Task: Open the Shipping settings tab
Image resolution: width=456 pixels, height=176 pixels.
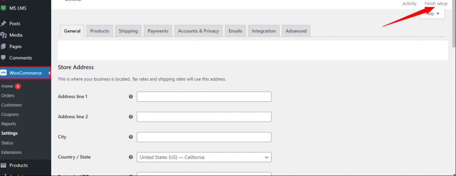Action: pyautogui.click(x=128, y=31)
